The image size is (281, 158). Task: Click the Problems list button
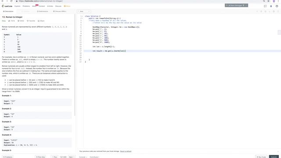pos(8,157)
